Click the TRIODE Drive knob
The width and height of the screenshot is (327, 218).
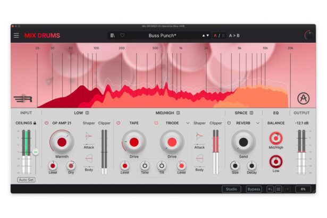[172, 142]
